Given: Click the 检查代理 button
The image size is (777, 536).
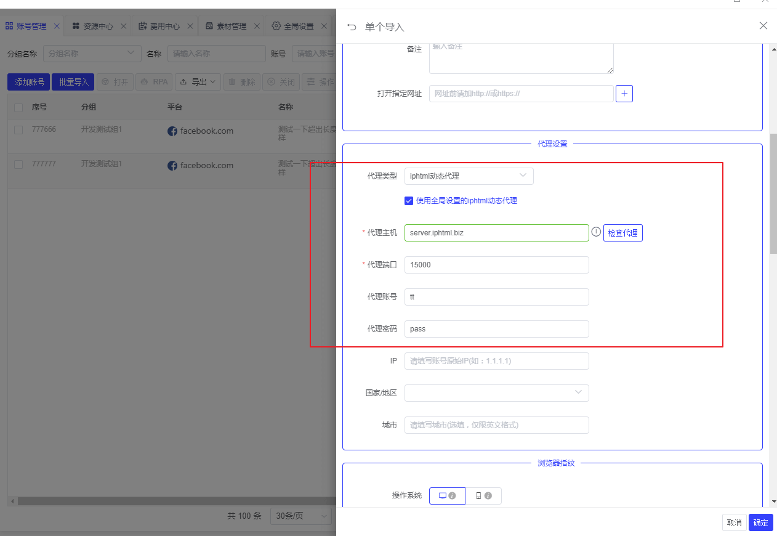Looking at the screenshot, I should [x=622, y=232].
